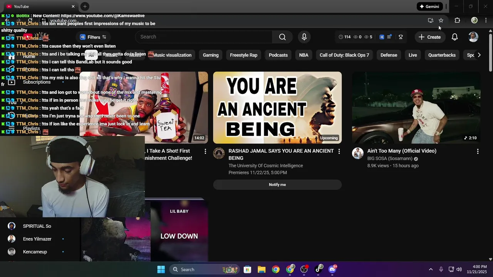This screenshot has height=277, width=493.
Task: Select the Live chip
Action: [413, 55]
